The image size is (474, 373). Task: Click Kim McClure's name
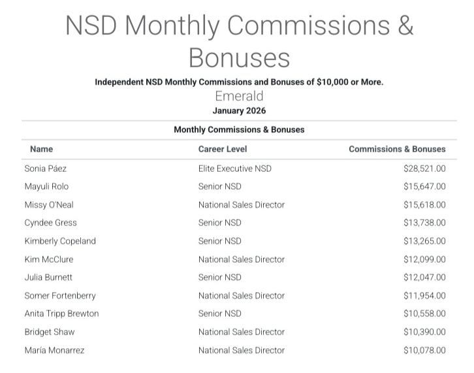click(x=49, y=259)
